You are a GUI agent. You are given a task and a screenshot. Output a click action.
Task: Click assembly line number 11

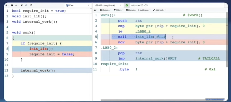tap(95, 69)
